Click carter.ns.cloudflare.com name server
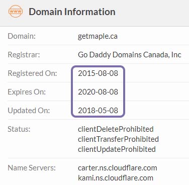Image resolution: width=189 pixels, height=185 pixels. [118, 168]
